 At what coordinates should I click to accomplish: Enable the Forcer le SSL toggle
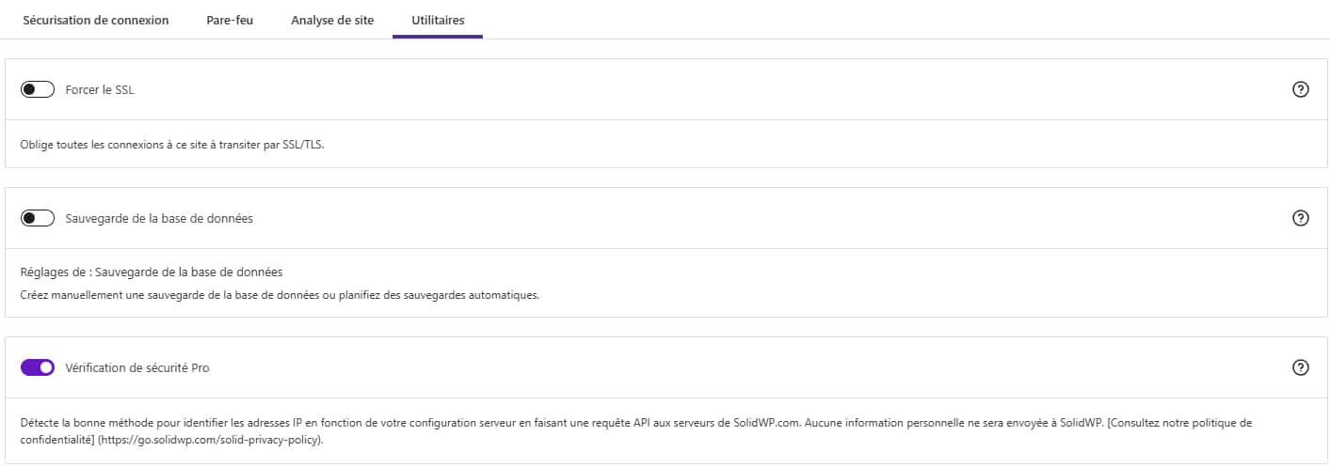(38, 90)
